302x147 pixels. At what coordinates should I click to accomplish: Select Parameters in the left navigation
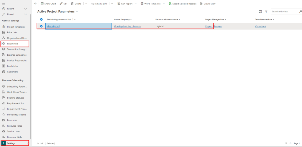point(13,44)
